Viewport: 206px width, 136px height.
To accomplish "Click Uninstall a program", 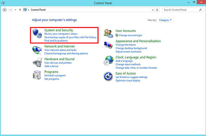I will 55,75.
